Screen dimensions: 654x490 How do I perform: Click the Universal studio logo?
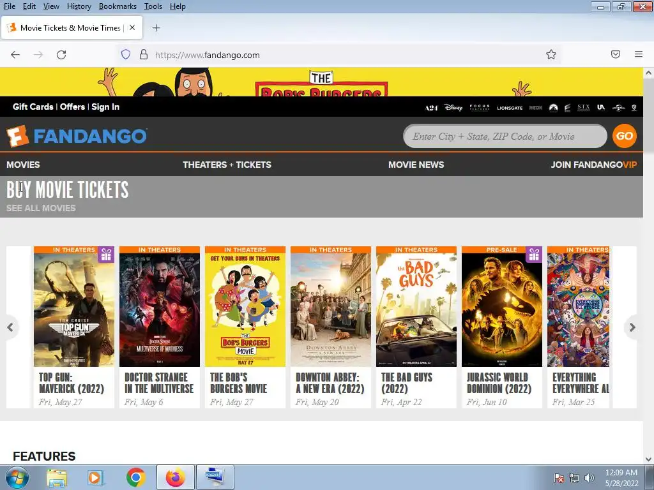(618, 108)
